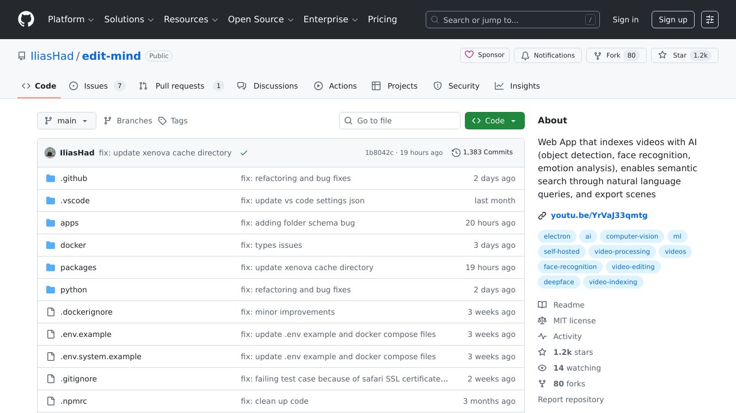This screenshot has height=413, width=736.
Task: Open the Notifications bell button
Action: click(548, 55)
